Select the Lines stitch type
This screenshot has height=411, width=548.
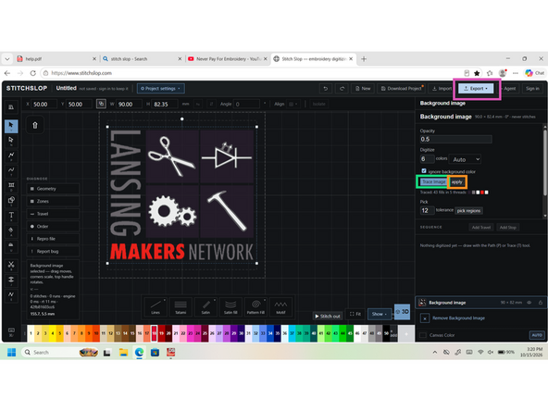point(156,306)
